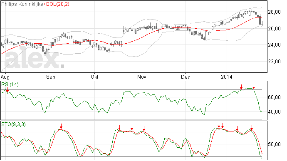Click the 22,00 price axis value

pyautogui.click(x=274, y=62)
